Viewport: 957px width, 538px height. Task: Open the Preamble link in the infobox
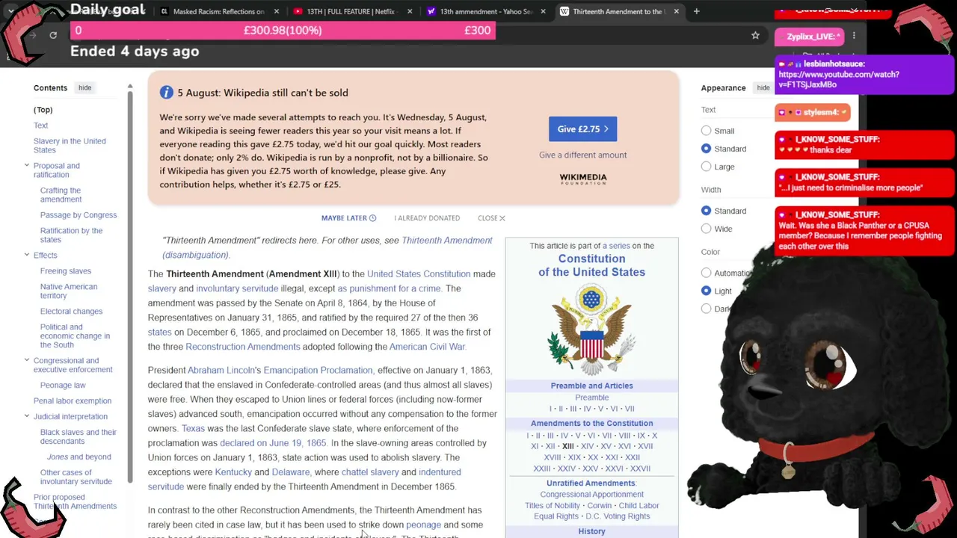pyautogui.click(x=591, y=398)
